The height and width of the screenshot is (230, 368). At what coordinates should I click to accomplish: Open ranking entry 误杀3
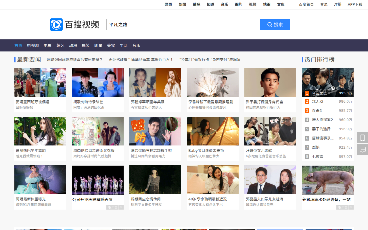click(x=317, y=111)
